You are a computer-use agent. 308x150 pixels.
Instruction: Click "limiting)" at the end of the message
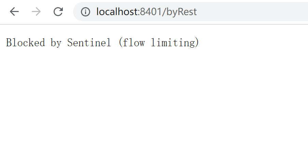click(x=175, y=42)
